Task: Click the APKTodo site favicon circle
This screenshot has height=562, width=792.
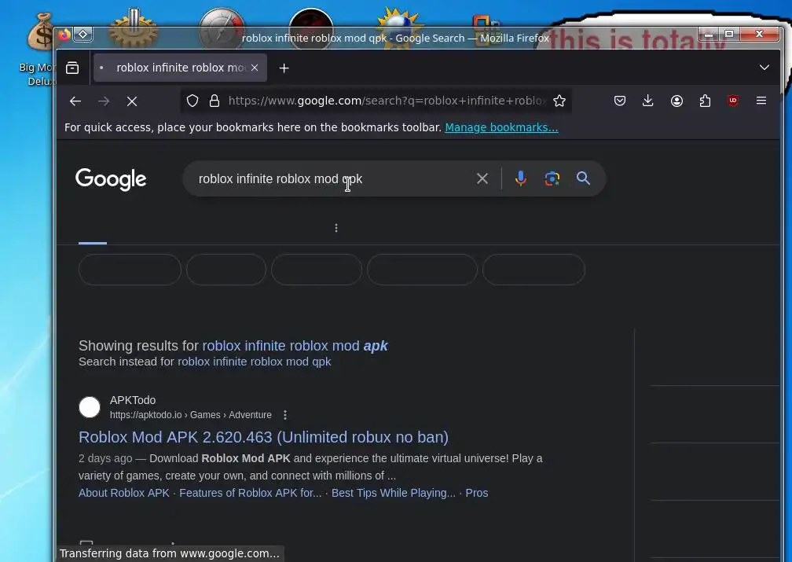Action: [90, 407]
